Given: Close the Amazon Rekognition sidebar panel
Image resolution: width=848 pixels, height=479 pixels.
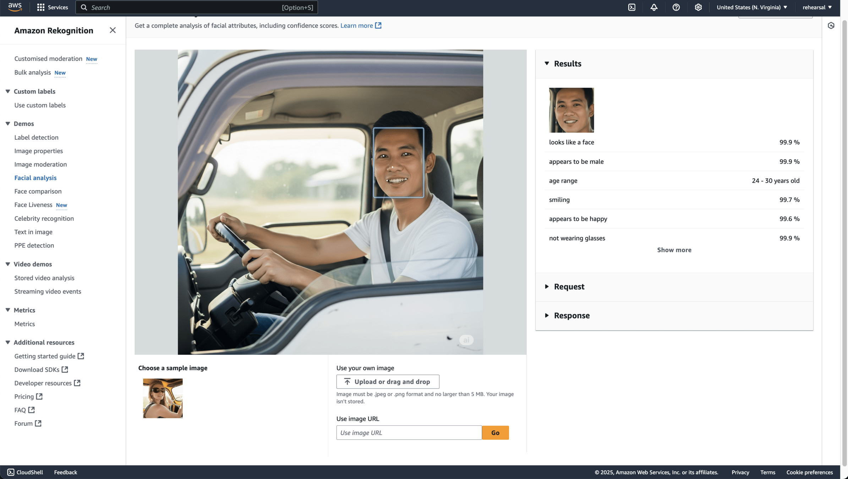Looking at the screenshot, I should coord(113,31).
